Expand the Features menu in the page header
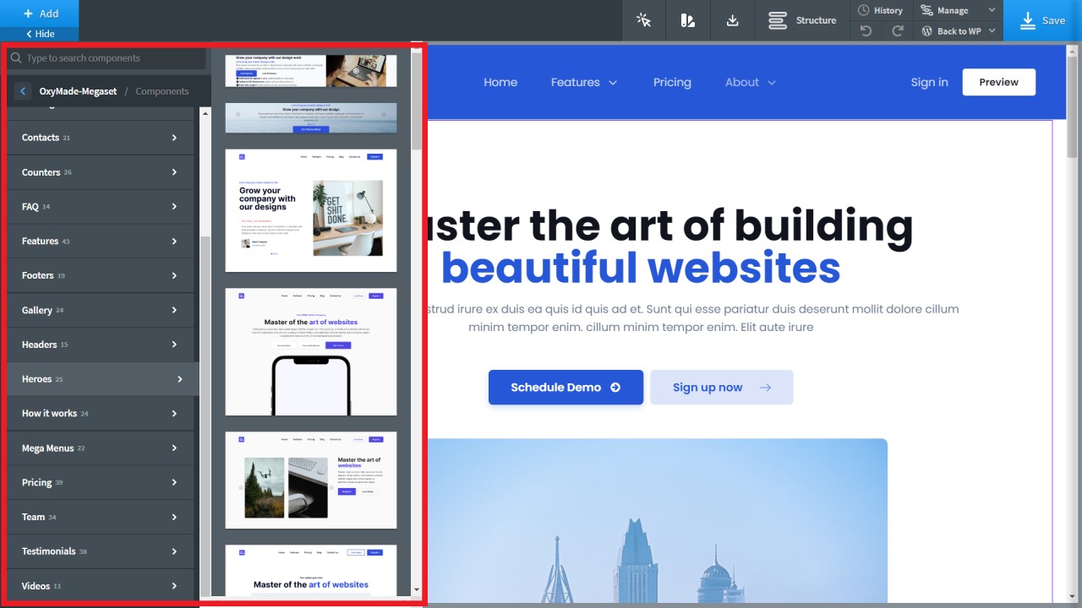 584,82
